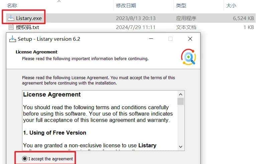Close the Listary setup window
This screenshot has width=256, height=164.
[190, 39]
